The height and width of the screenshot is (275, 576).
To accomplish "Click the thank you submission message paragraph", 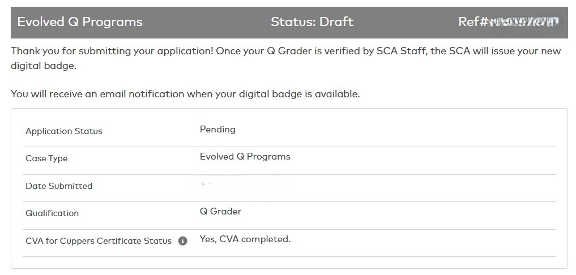I will point(285,59).
